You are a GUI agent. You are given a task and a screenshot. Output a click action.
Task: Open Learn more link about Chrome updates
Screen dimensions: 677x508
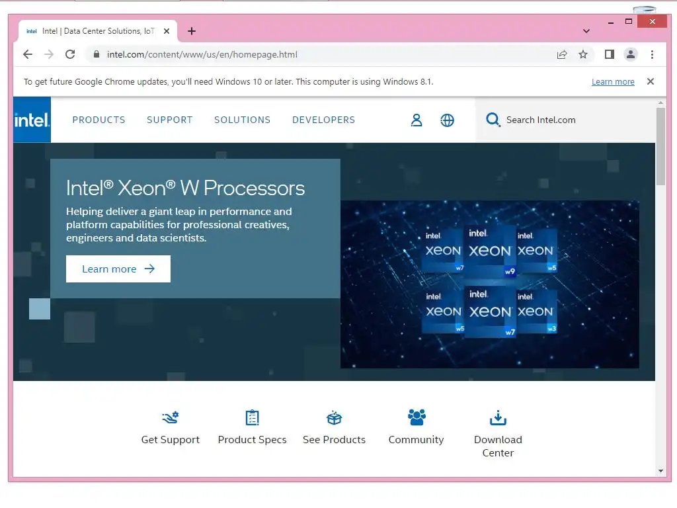coord(613,81)
